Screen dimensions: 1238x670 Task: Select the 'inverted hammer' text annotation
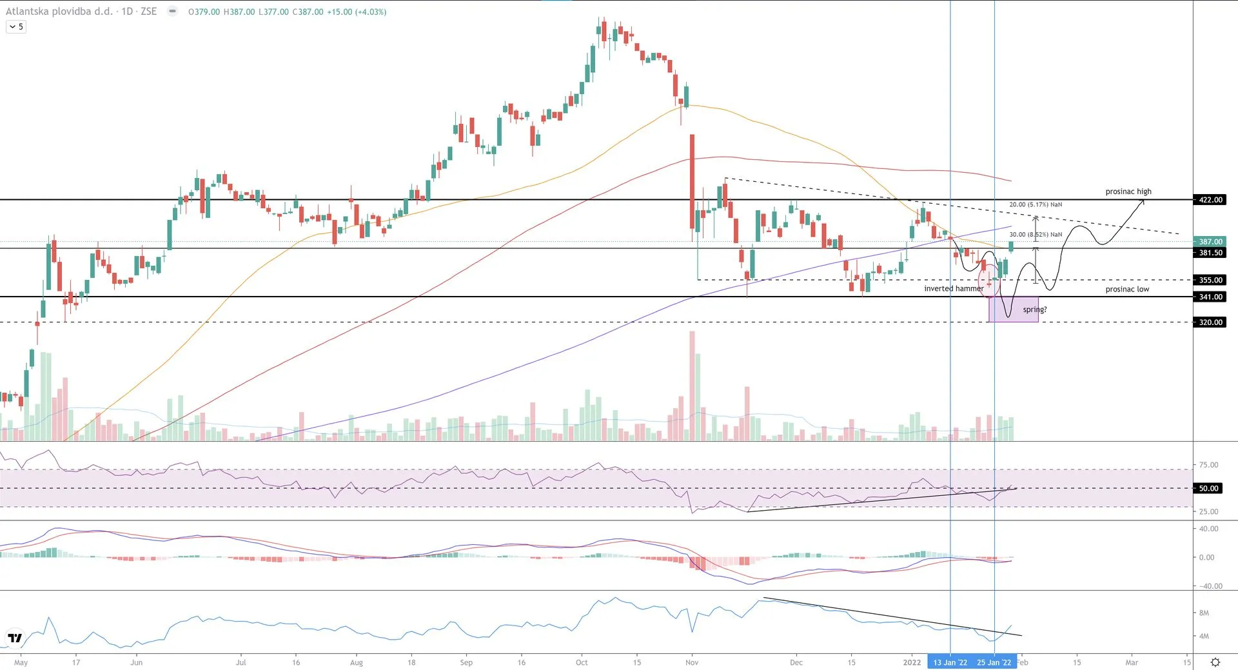click(x=953, y=288)
